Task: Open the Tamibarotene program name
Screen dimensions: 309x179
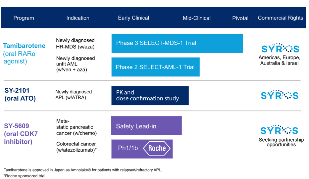Action: click(x=21, y=46)
